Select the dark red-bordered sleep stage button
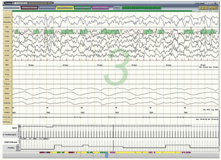Screen dimensions: 221x160 [30, 8]
